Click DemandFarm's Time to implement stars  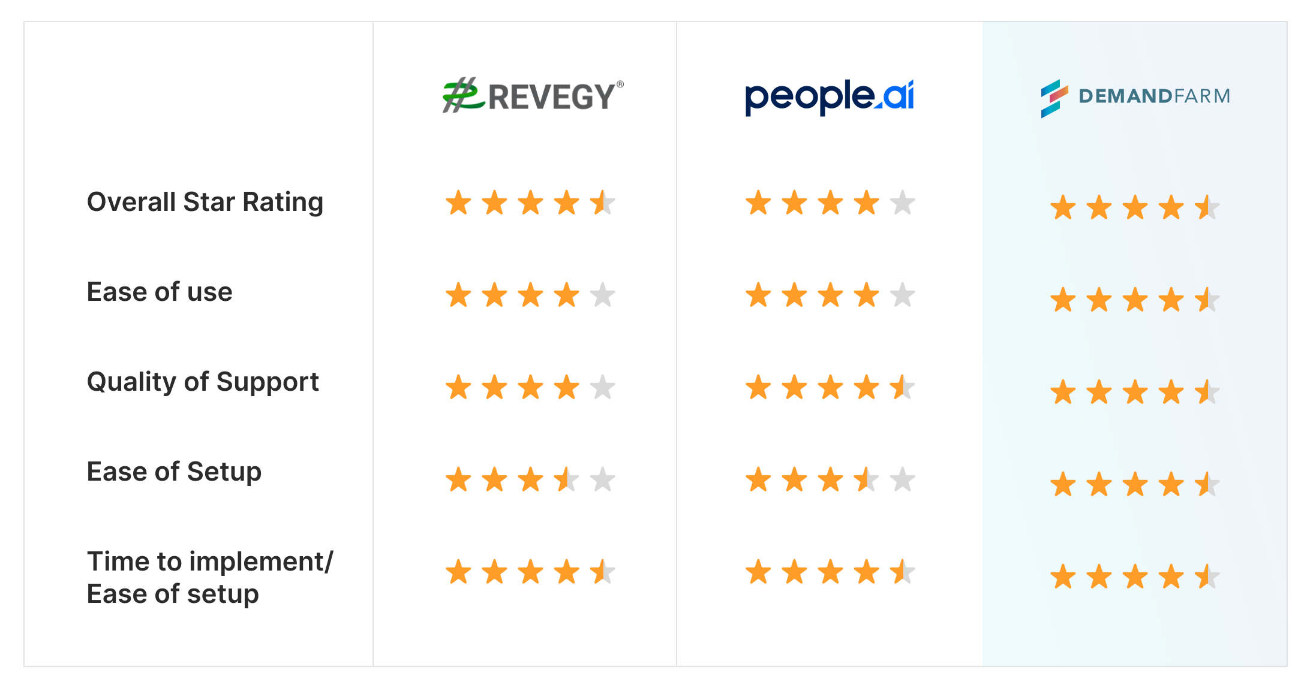click(x=1135, y=577)
